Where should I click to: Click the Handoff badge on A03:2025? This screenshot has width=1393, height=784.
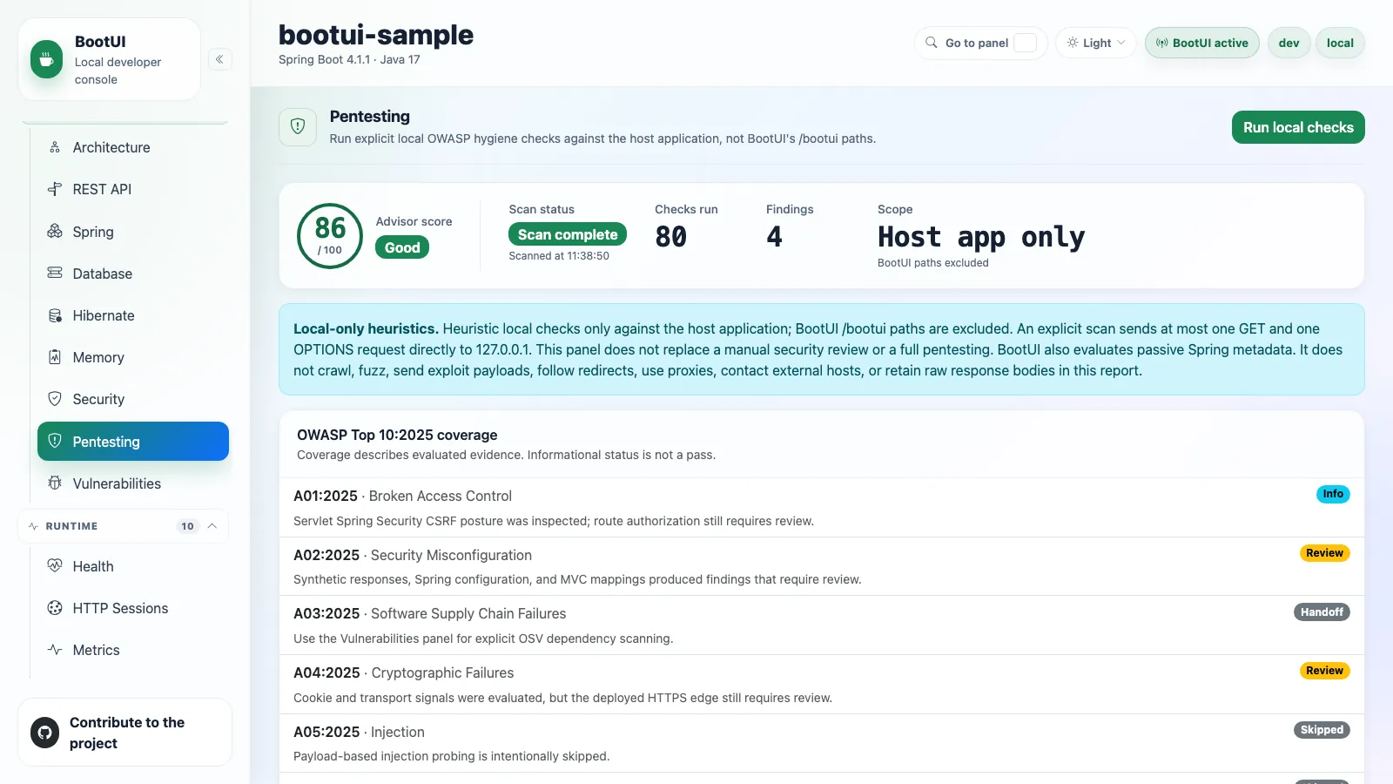tap(1322, 612)
